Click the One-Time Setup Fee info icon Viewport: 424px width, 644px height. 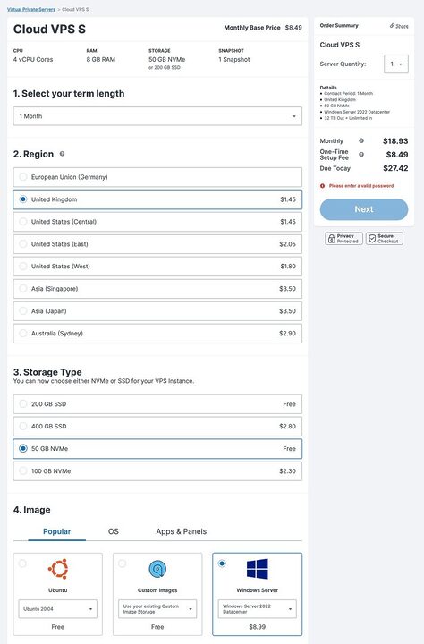tap(361, 155)
